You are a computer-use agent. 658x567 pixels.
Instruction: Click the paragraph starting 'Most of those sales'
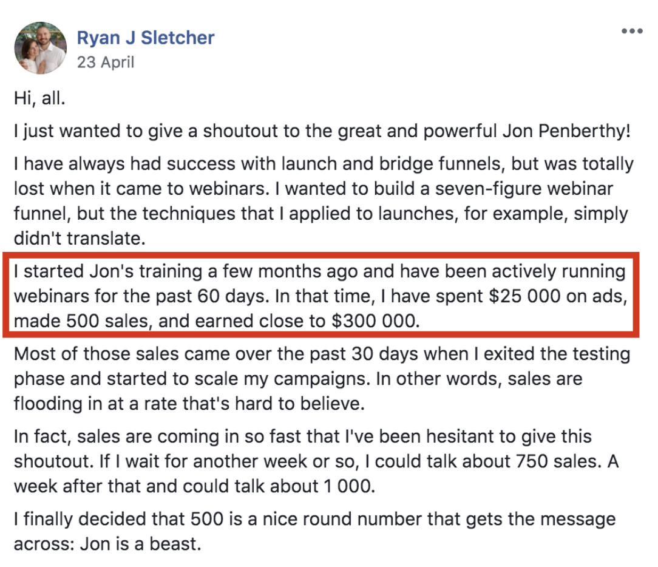tap(322, 379)
